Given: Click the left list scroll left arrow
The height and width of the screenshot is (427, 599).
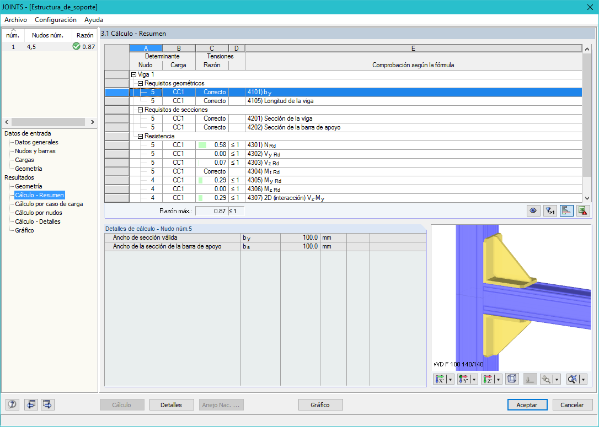Looking at the screenshot, I should (x=7, y=122).
